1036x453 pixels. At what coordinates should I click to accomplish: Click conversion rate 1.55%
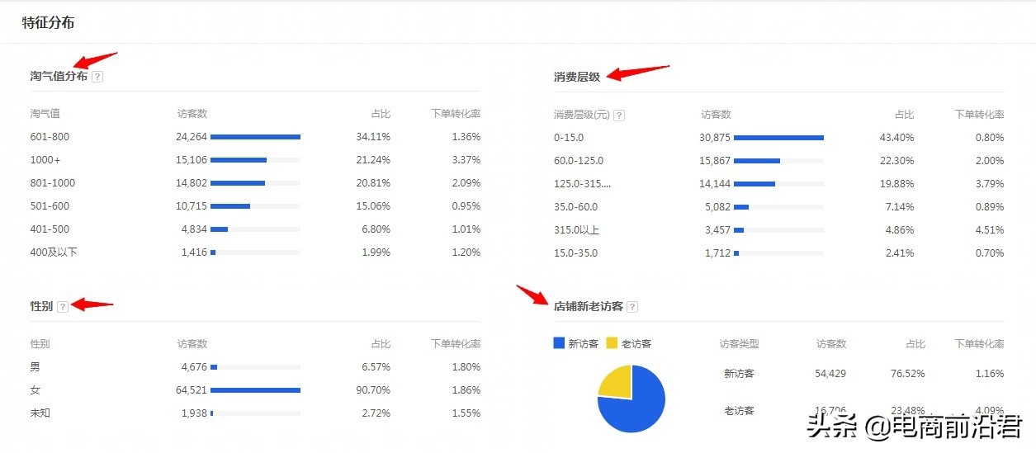466,413
